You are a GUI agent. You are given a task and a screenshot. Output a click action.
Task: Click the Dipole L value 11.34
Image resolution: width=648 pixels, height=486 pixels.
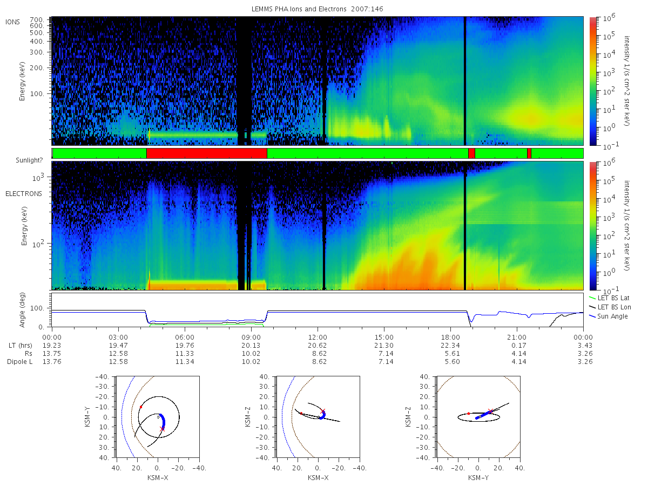185,362
